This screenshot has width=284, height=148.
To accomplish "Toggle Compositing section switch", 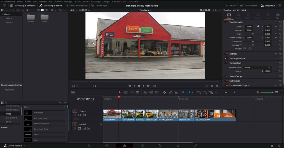I will coord(226,63).
